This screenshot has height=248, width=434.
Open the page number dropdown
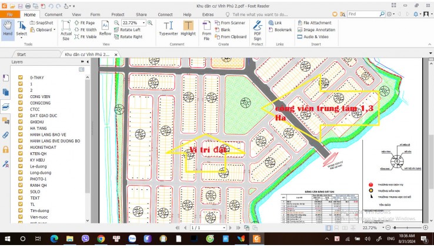click(224, 228)
